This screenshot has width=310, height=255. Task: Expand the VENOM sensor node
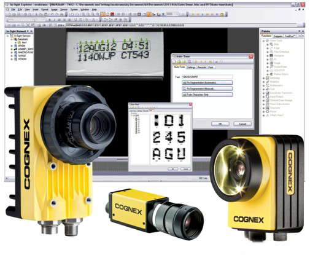[12, 59]
